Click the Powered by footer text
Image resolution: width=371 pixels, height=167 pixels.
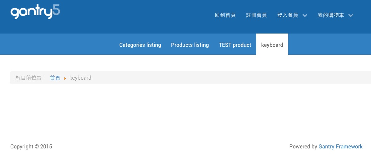click(x=303, y=146)
